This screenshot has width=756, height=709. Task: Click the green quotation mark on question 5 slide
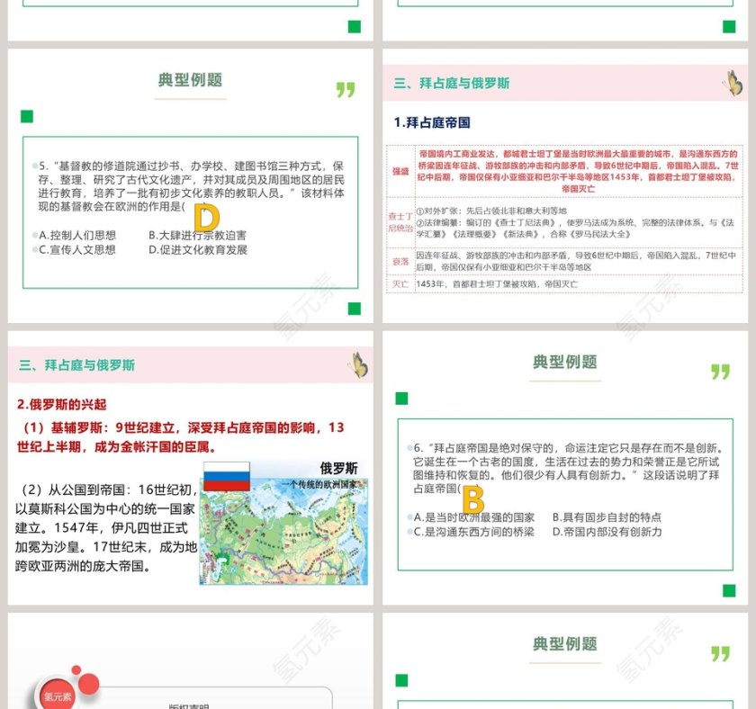pos(346,90)
